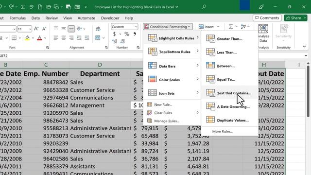Click the Increase Decimal icon
Screen dimensions: 311x175
click(115, 41)
